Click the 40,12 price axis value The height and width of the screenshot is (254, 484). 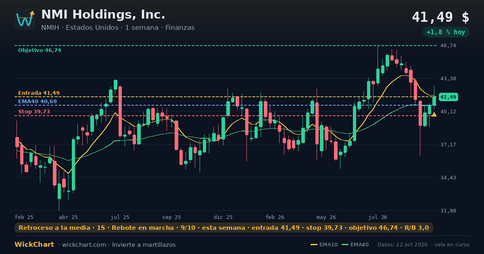point(449,111)
